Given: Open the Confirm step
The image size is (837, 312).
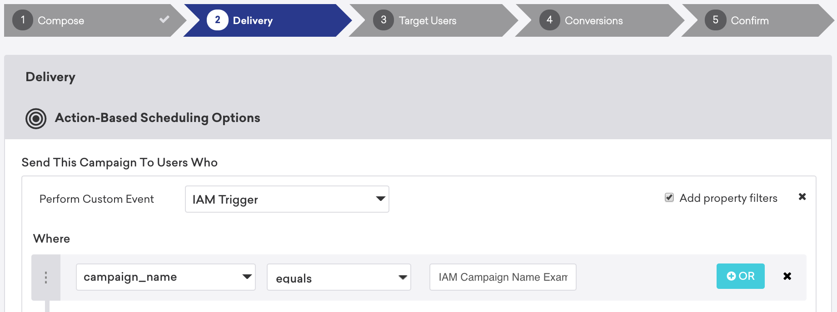Looking at the screenshot, I should click(x=749, y=21).
